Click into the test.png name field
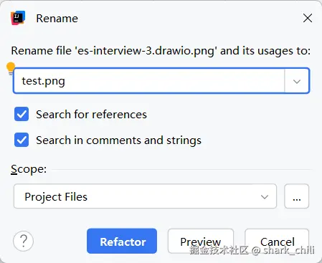Screen dimensions: 322x263 (149, 81)
